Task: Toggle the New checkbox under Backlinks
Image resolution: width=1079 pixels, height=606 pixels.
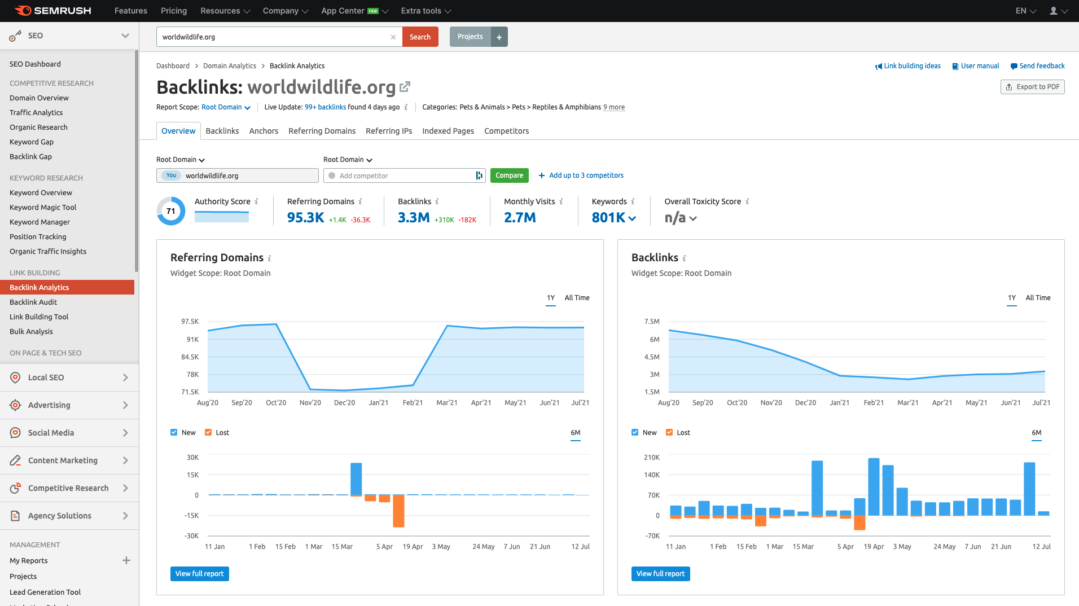Action: click(x=634, y=432)
